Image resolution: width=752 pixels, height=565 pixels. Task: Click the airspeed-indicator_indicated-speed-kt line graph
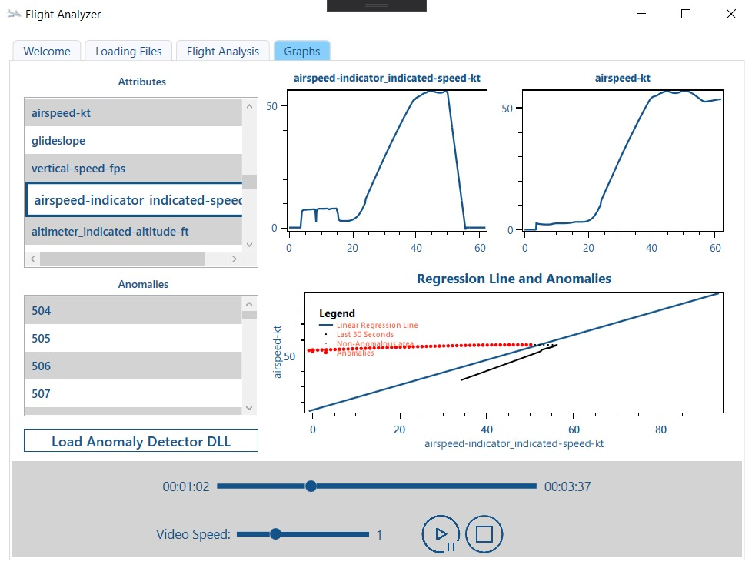point(387,160)
